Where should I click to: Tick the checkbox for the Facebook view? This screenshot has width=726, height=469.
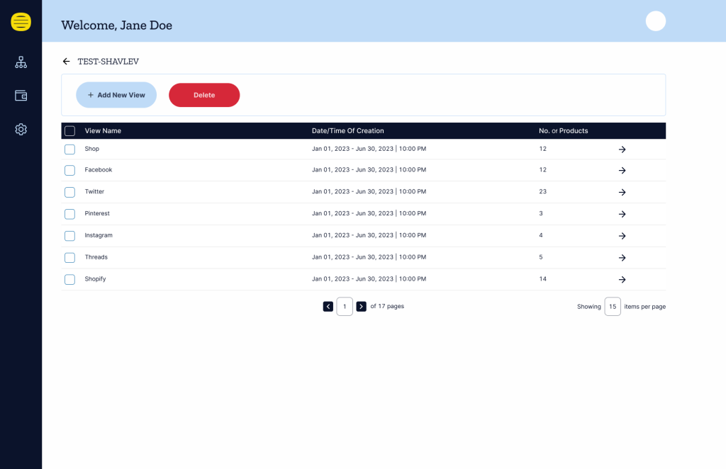point(69,171)
